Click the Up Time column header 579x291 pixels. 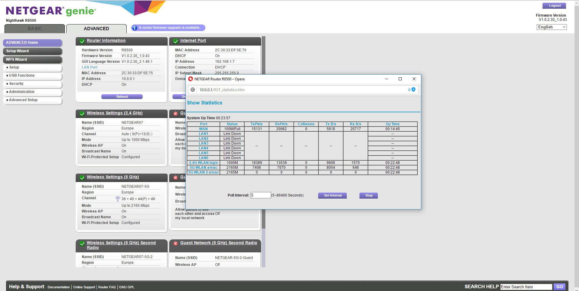(x=393, y=124)
